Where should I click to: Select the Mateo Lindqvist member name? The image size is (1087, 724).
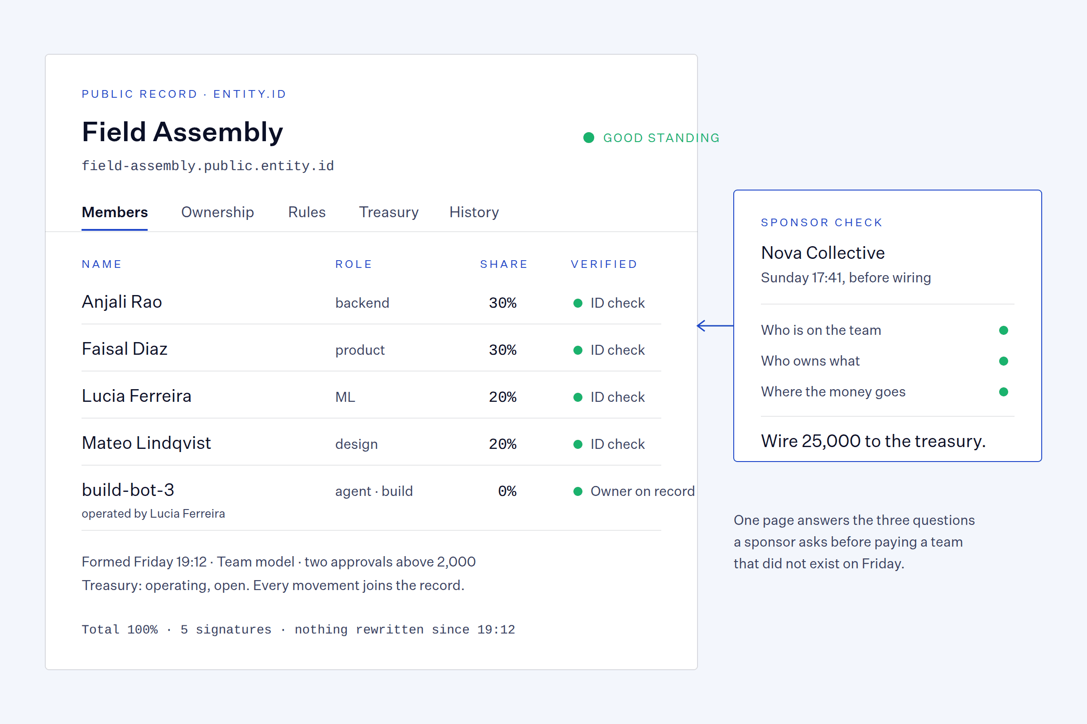[146, 443]
